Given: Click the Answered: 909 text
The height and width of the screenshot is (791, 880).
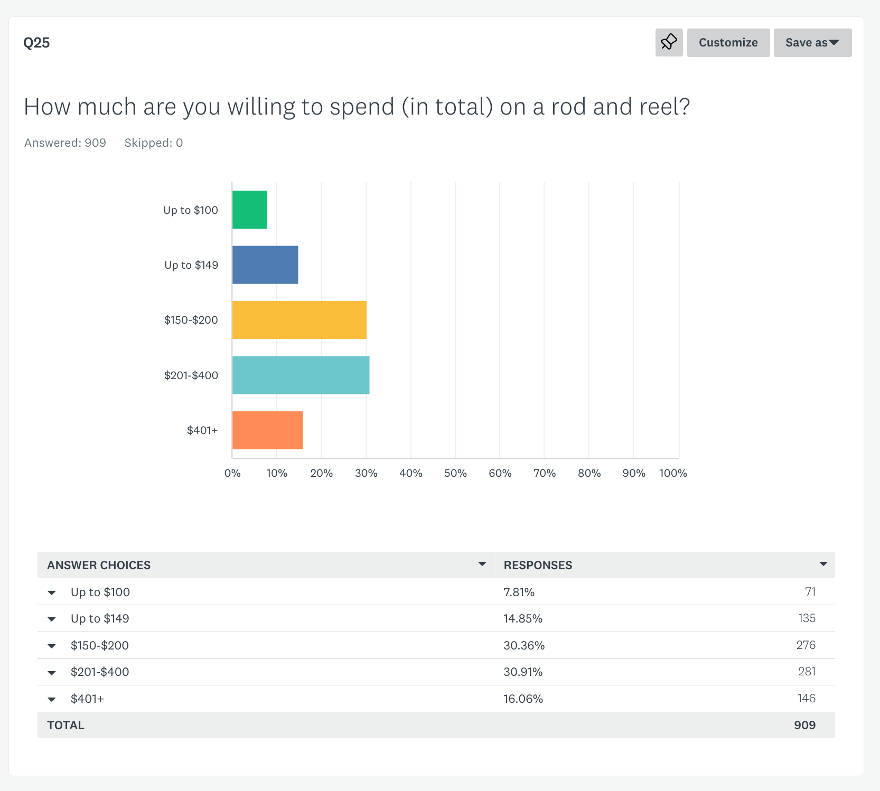Looking at the screenshot, I should click(x=65, y=143).
